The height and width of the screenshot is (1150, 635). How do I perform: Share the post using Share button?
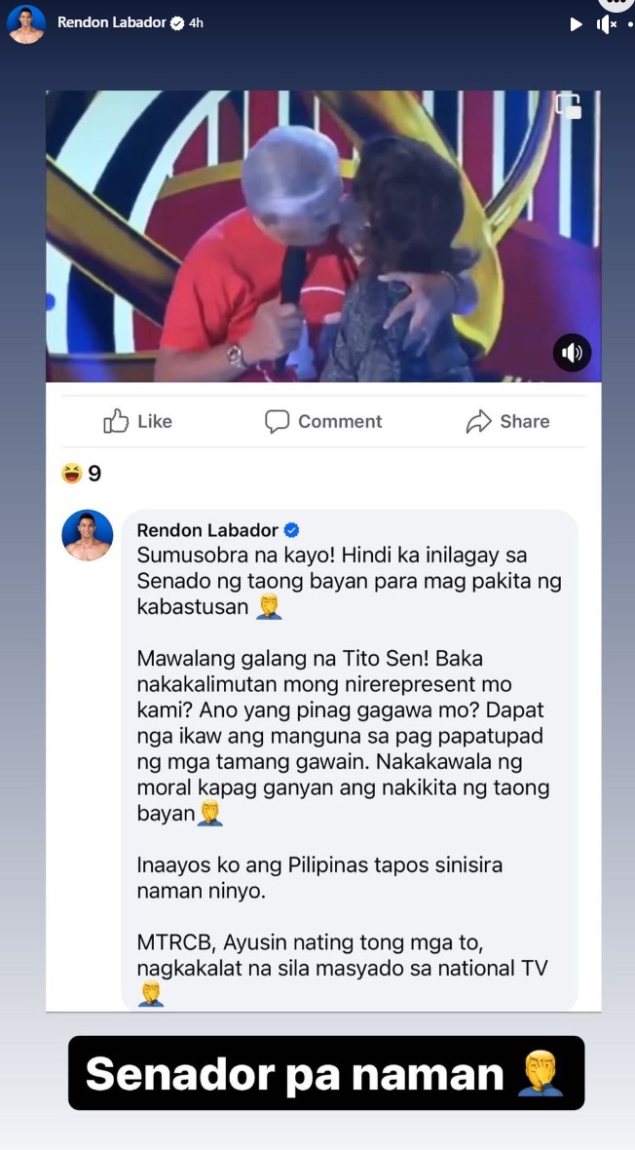click(507, 421)
